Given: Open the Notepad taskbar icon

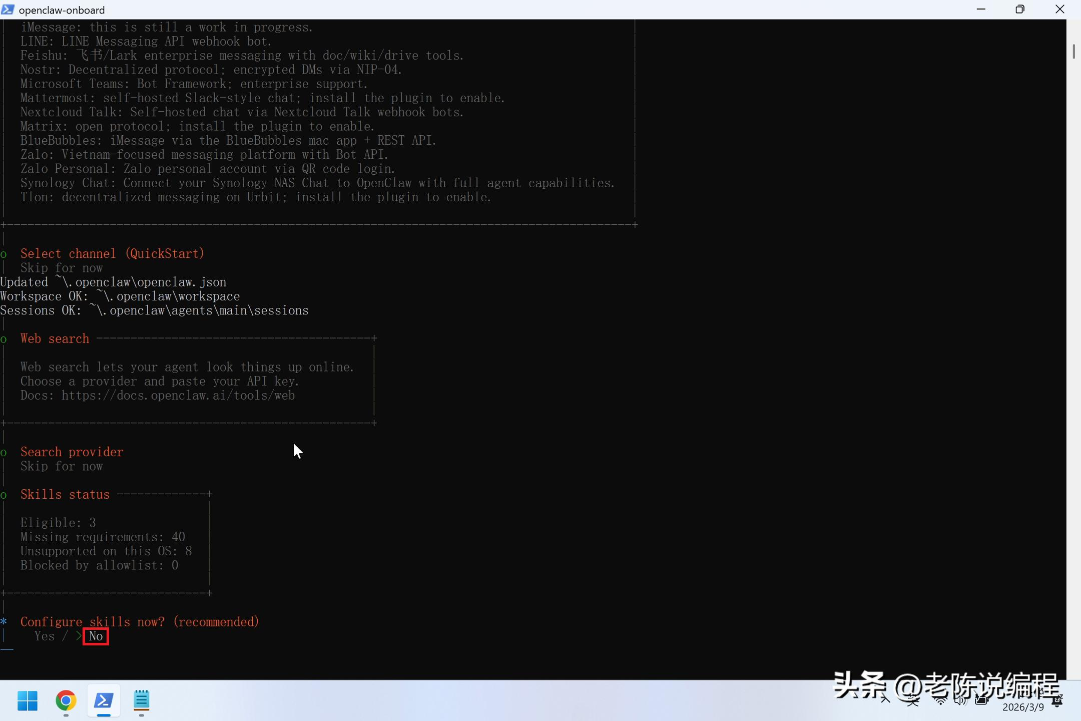Looking at the screenshot, I should point(142,700).
